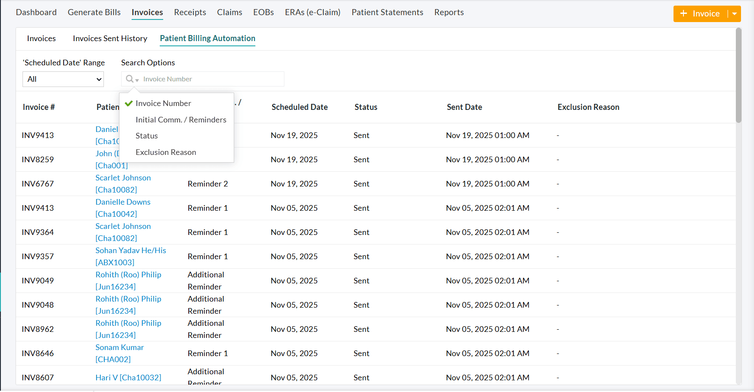
Task: Open Danielle Downs patient link
Action: [123, 202]
